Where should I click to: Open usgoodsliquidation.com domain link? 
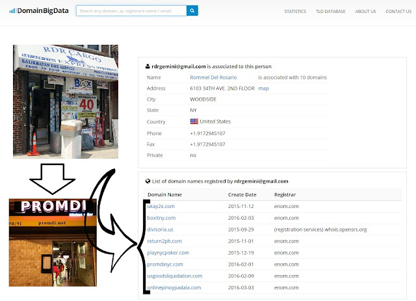[175, 276]
